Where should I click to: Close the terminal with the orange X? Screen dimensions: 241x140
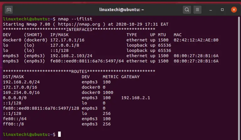234,10
